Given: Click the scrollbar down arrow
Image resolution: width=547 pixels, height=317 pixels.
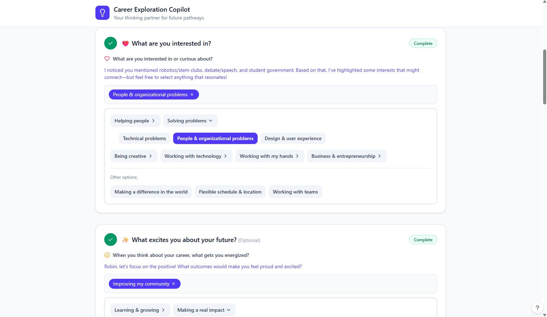Looking at the screenshot, I should click(x=545, y=315).
